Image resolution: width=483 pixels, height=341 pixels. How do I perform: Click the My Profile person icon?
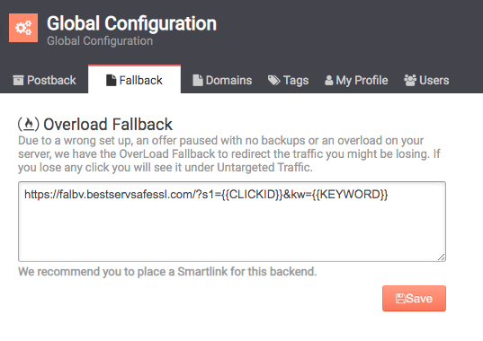(x=329, y=81)
